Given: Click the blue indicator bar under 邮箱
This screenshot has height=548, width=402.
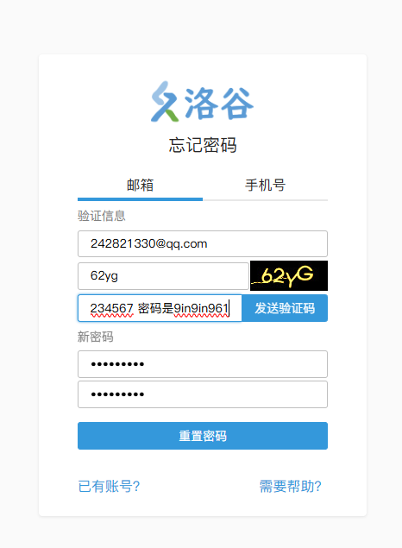Looking at the screenshot, I should click(140, 199).
